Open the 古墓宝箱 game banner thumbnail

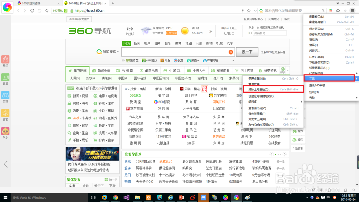[x=93, y=154]
